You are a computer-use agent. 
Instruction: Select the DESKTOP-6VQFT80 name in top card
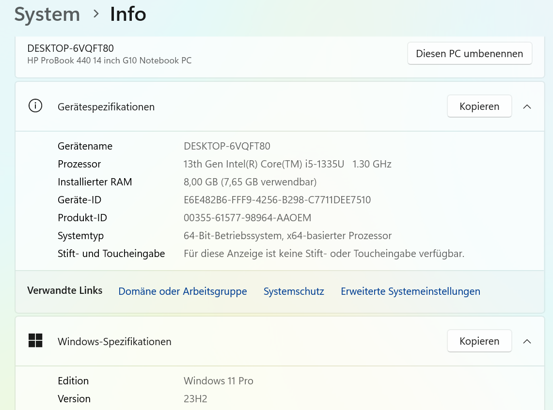coord(71,48)
